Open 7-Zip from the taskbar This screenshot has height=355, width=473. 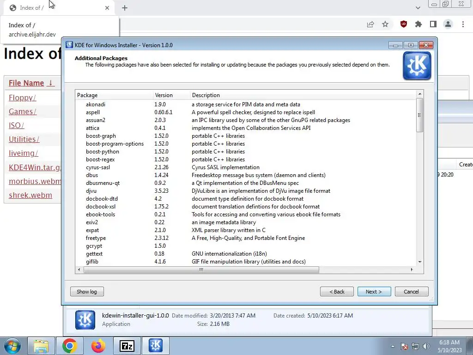(x=127, y=346)
